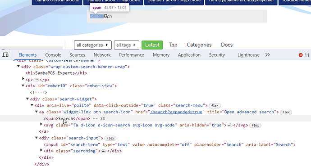
Task: Open the Sources tab
Action: click(78, 55)
